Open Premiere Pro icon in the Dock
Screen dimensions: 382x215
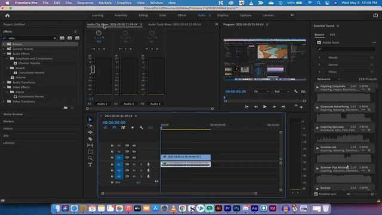(227, 208)
